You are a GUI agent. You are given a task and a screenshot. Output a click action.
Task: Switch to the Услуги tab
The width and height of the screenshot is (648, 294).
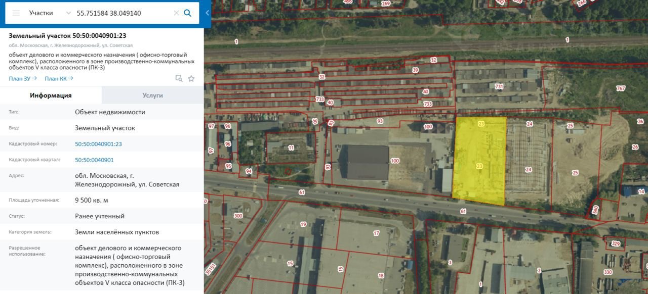pyautogui.click(x=152, y=95)
